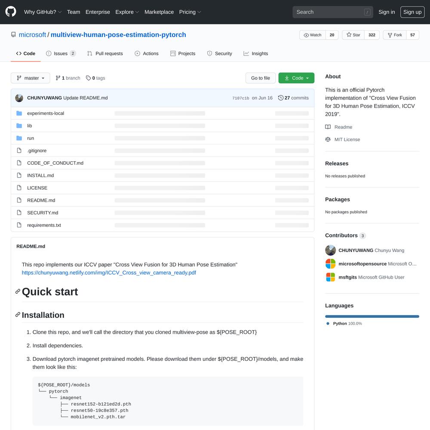
Task: Click the tag icon next to 0 tags
Action: tap(88, 78)
